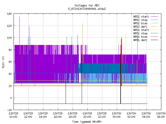The image size is (166, 124).
Task: Click the '130729 10:00' time tick label
Action: (13, 115)
